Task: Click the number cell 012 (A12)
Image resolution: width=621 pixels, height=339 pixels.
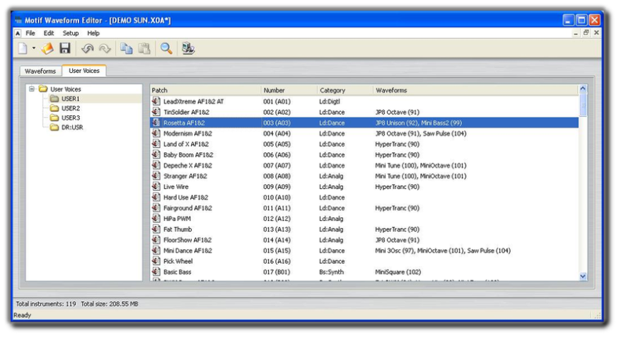Action: click(x=277, y=219)
